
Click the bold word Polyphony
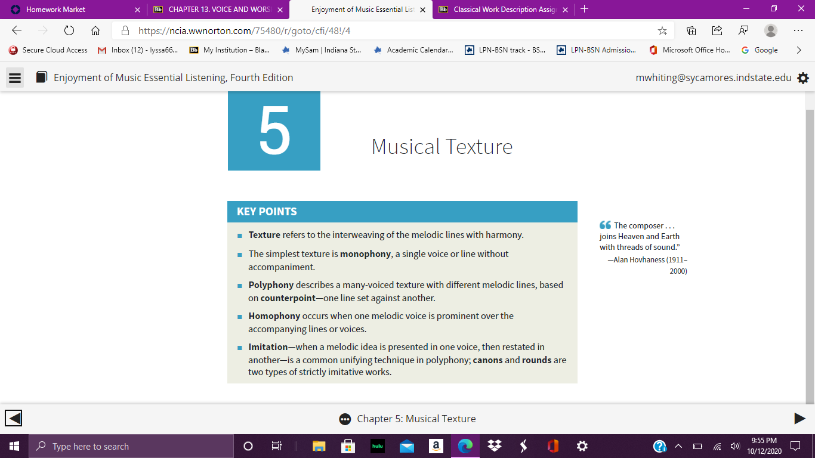[x=271, y=284]
